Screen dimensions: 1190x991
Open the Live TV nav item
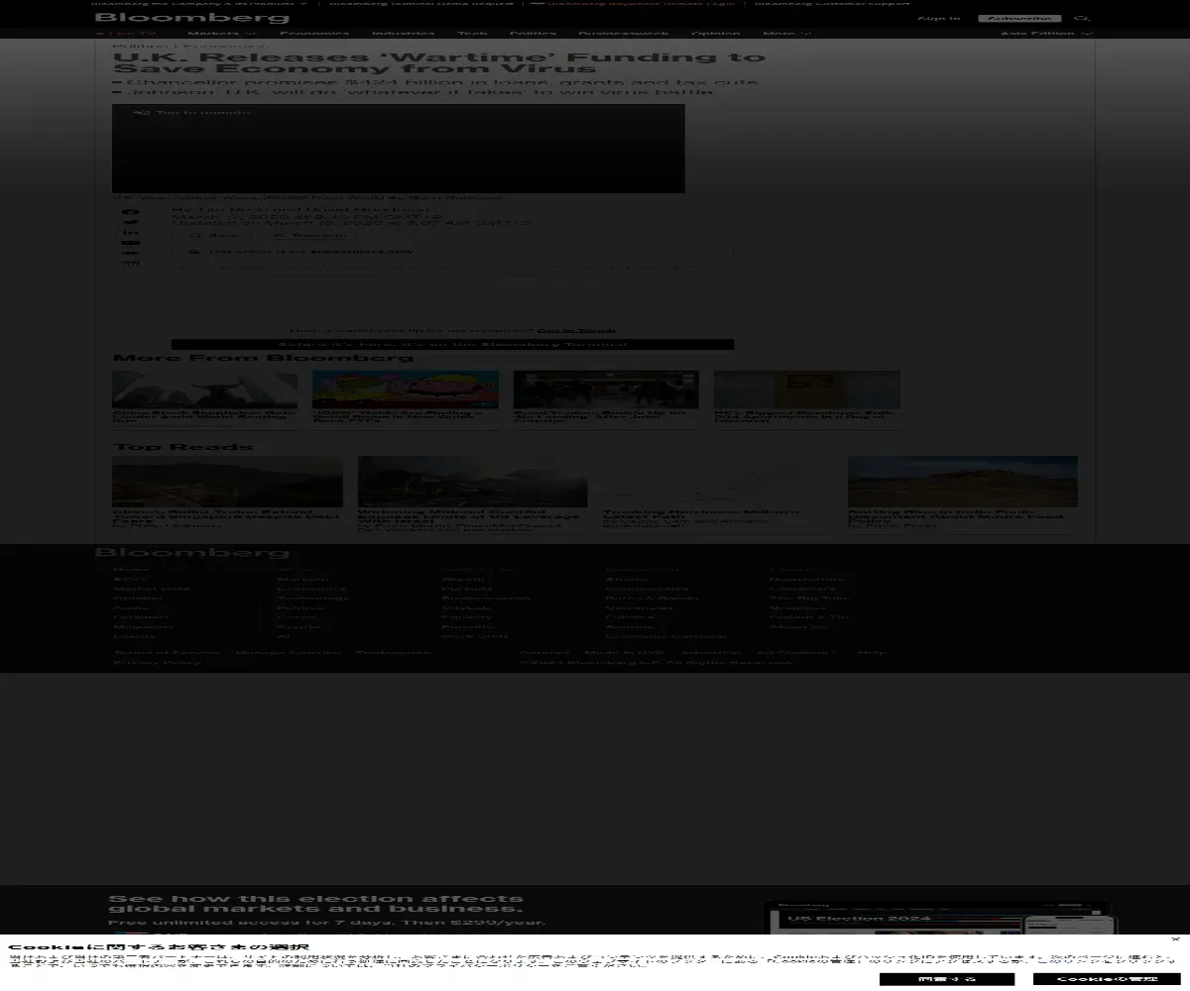[x=126, y=34]
